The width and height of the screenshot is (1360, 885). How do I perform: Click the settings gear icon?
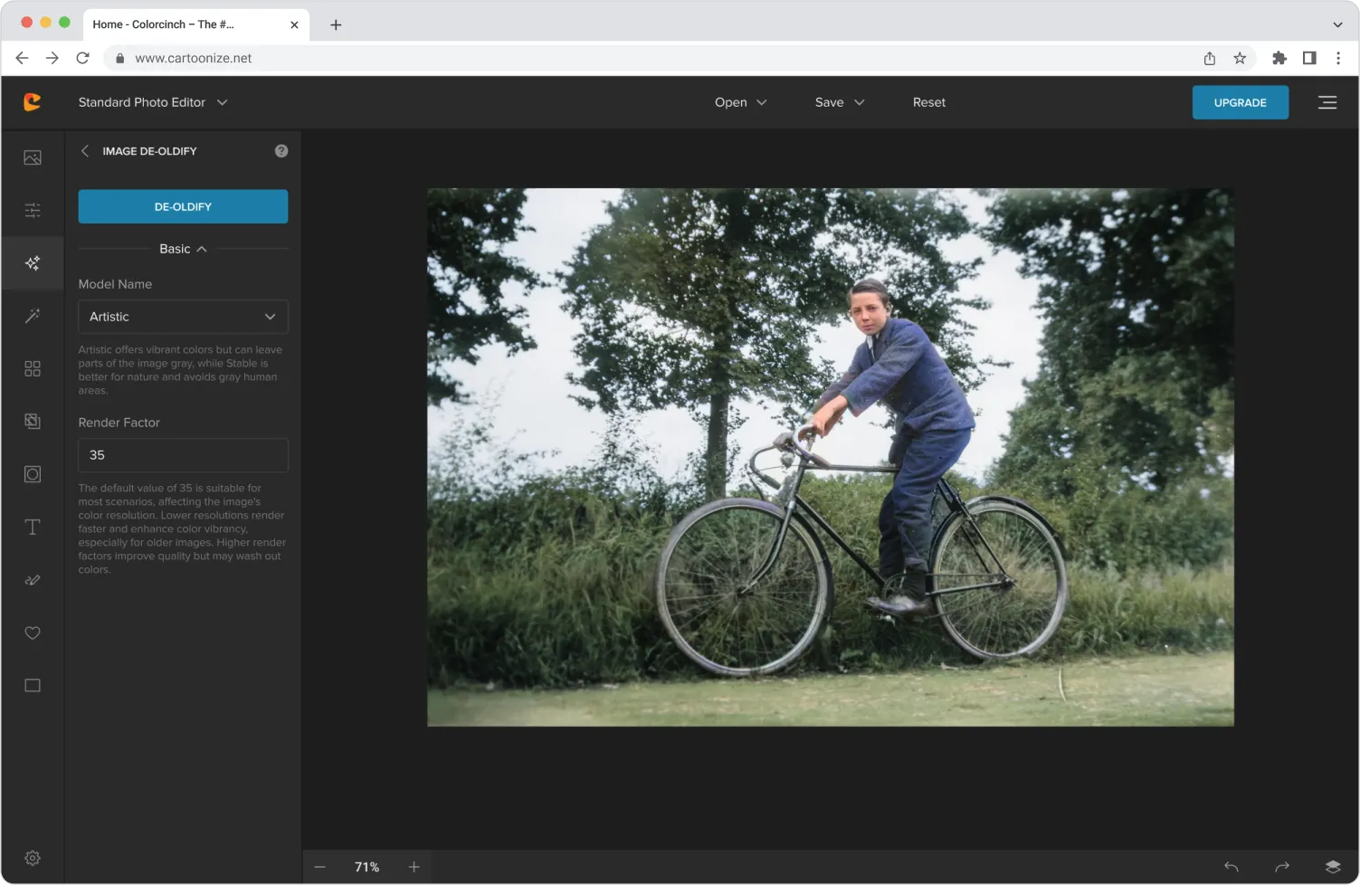(x=33, y=857)
